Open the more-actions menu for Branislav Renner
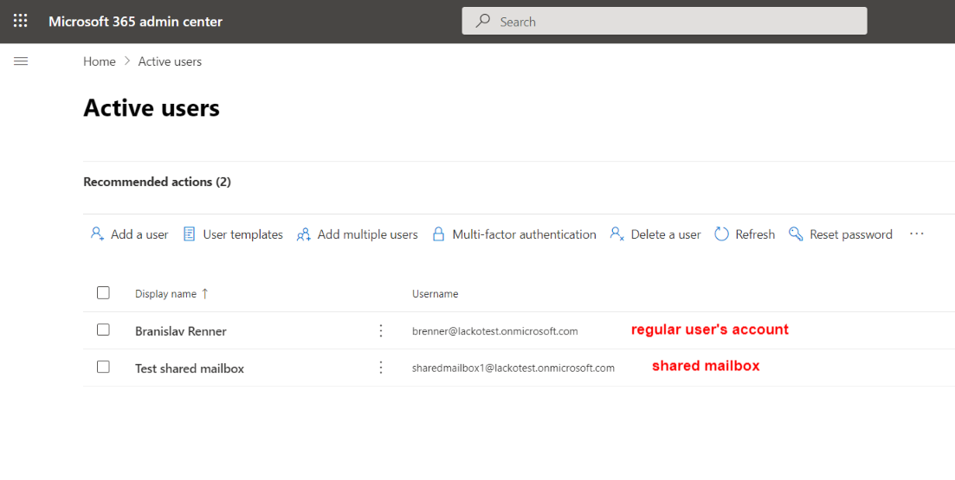Screen dimensions: 955x480 [381, 330]
